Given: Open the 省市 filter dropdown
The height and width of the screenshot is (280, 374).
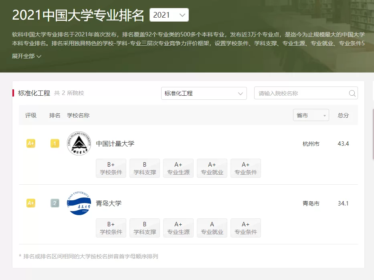Looking at the screenshot, I should pyautogui.click(x=311, y=115).
